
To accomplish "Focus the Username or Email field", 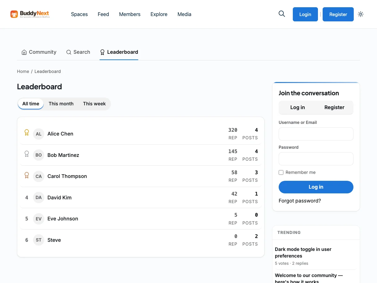I will (x=316, y=134).
